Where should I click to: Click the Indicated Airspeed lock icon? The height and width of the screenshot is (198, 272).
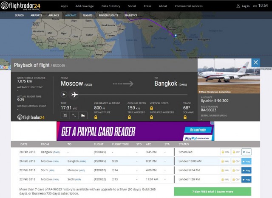coord(151,117)
